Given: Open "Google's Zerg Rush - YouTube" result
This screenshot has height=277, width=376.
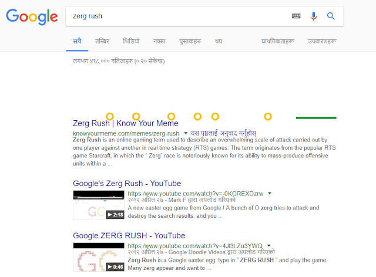Looking at the screenshot, I should click(127, 183).
